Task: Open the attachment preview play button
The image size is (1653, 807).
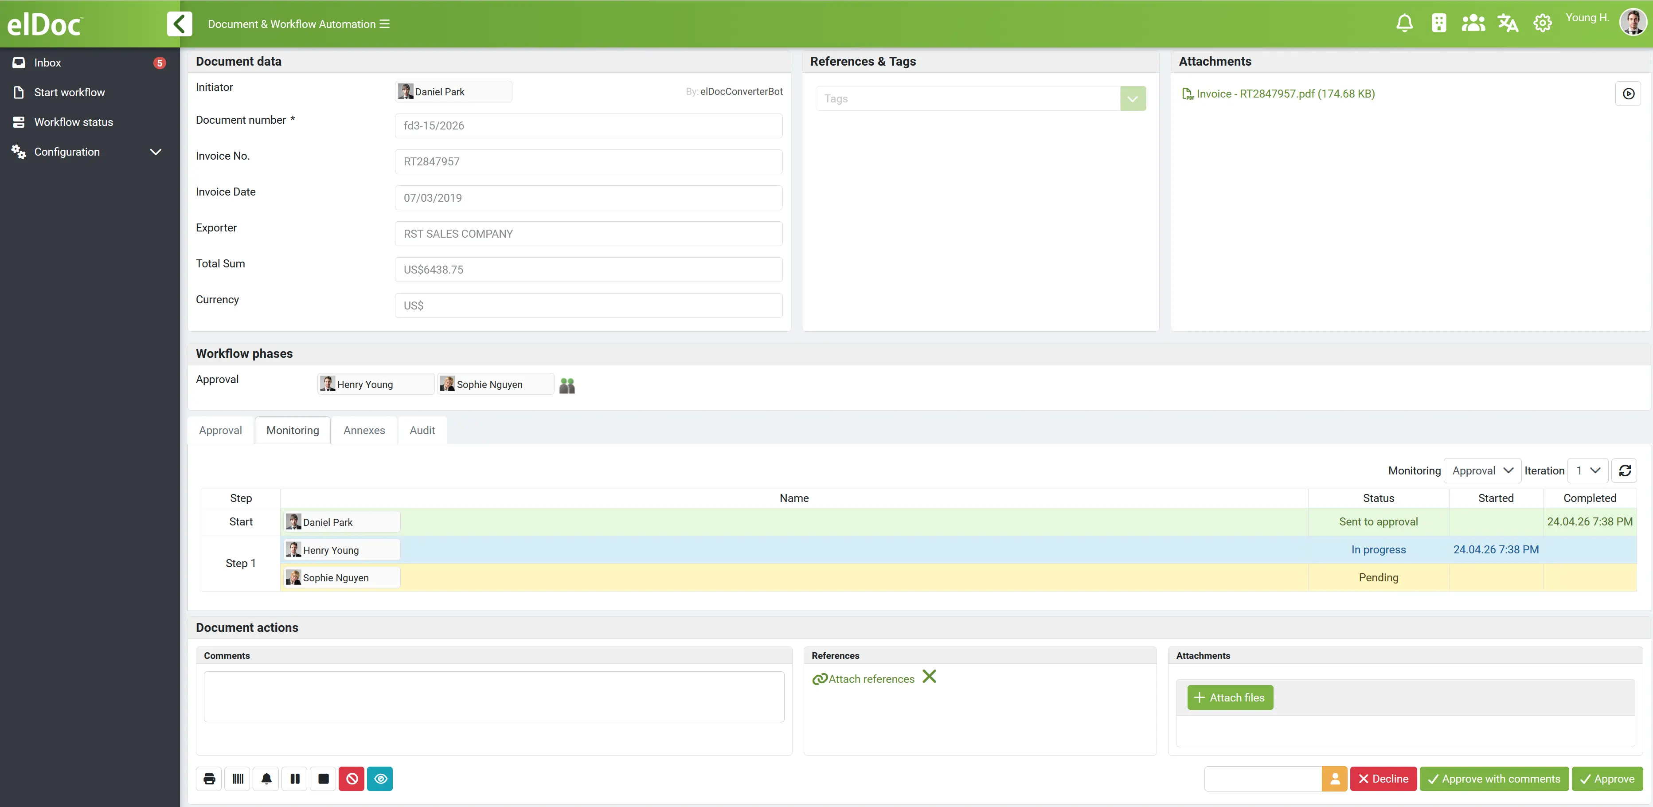Action: coord(1628,94)
